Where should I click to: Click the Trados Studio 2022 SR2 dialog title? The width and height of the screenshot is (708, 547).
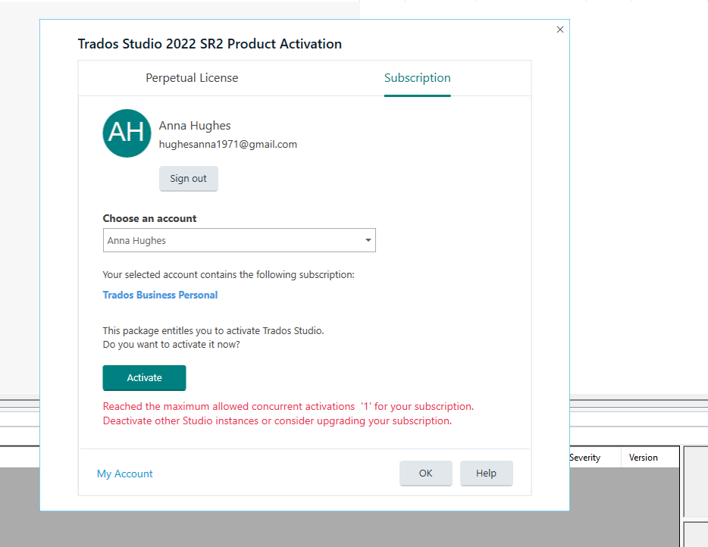coord(209,44)
